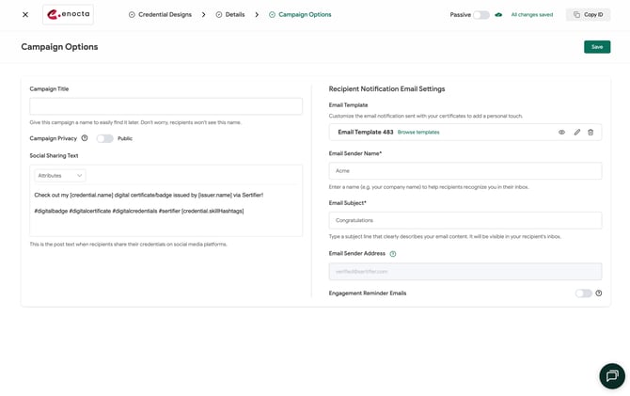The width and height of the screenshot is (630, 396).
Task: Enable Engagement Reminder Emails switch
Action: [583, 293]
